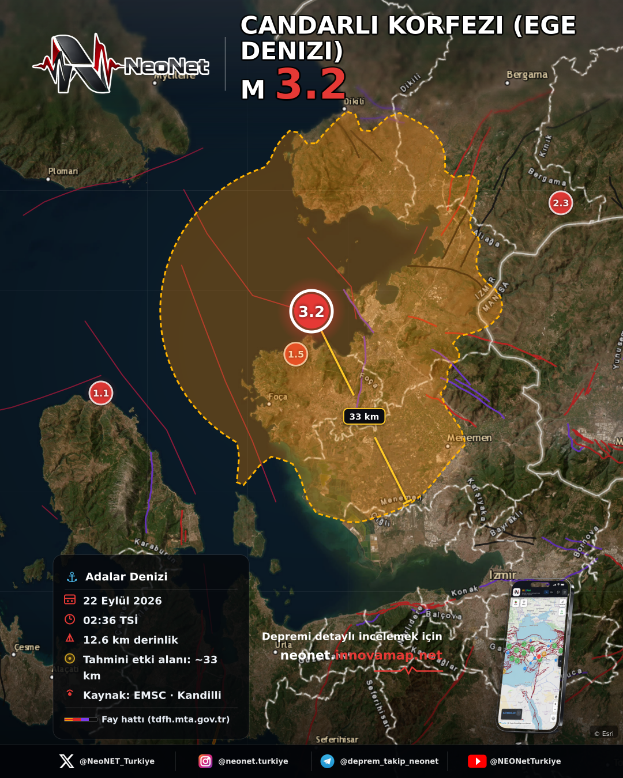This screenshot has height=778, width=623.
Task: Click the anchor icon beside Adalar Denizi
Action: point(72,577)
